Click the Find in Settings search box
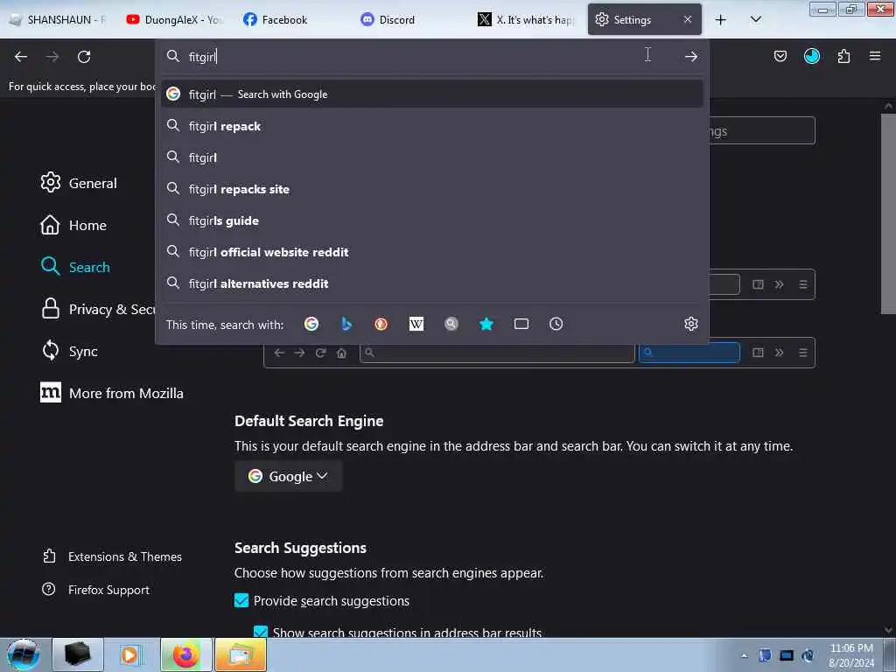 762,131
